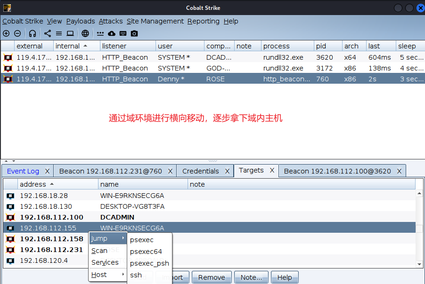Select psexec jump method

150,240
